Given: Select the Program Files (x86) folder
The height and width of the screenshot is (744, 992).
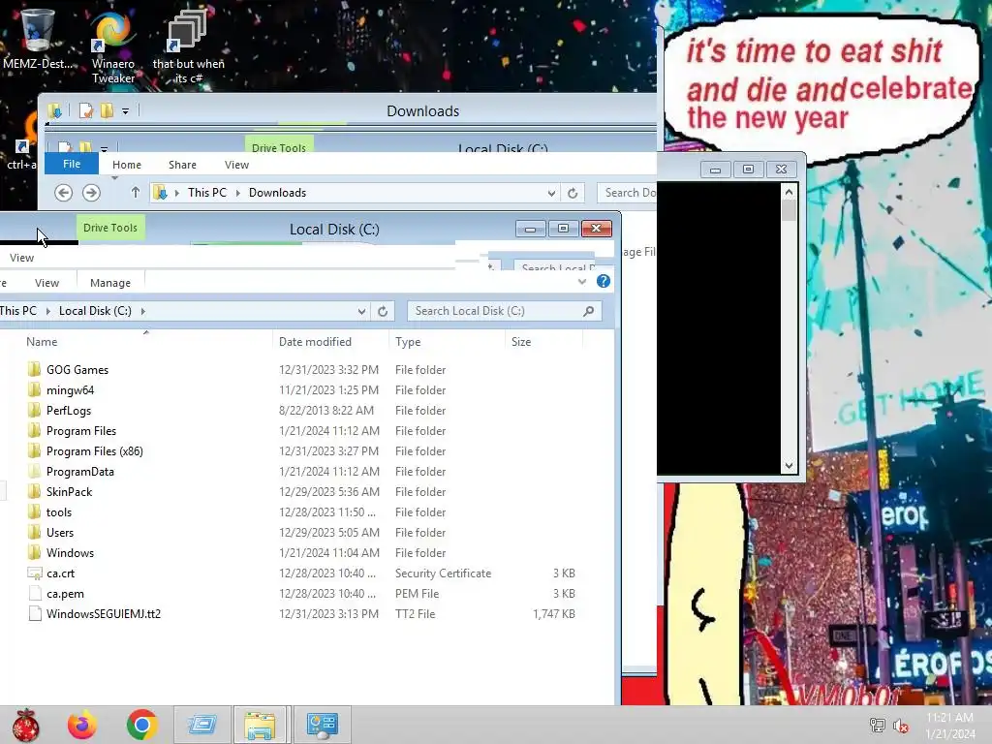Looking at the screenshot, I should tap(95, 451).
